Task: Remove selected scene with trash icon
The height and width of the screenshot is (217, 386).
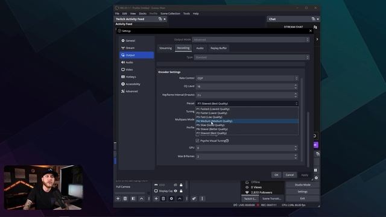Action: click(x=125, y=198)
